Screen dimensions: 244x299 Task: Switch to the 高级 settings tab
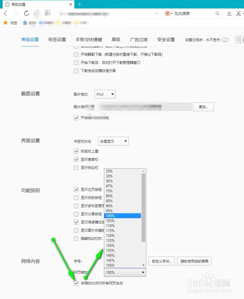116,40
